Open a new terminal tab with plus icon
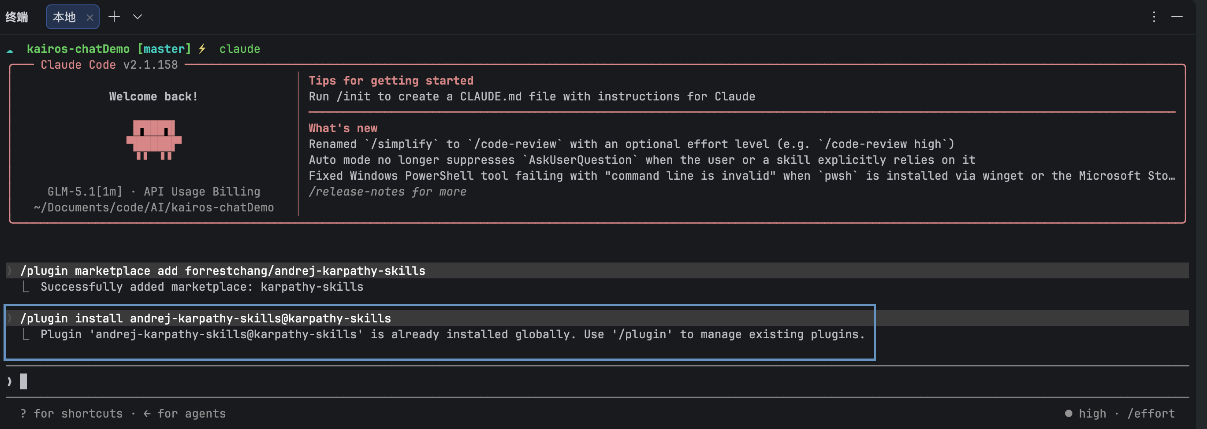Screen dimensions: 1207x429 pos(114,17)
